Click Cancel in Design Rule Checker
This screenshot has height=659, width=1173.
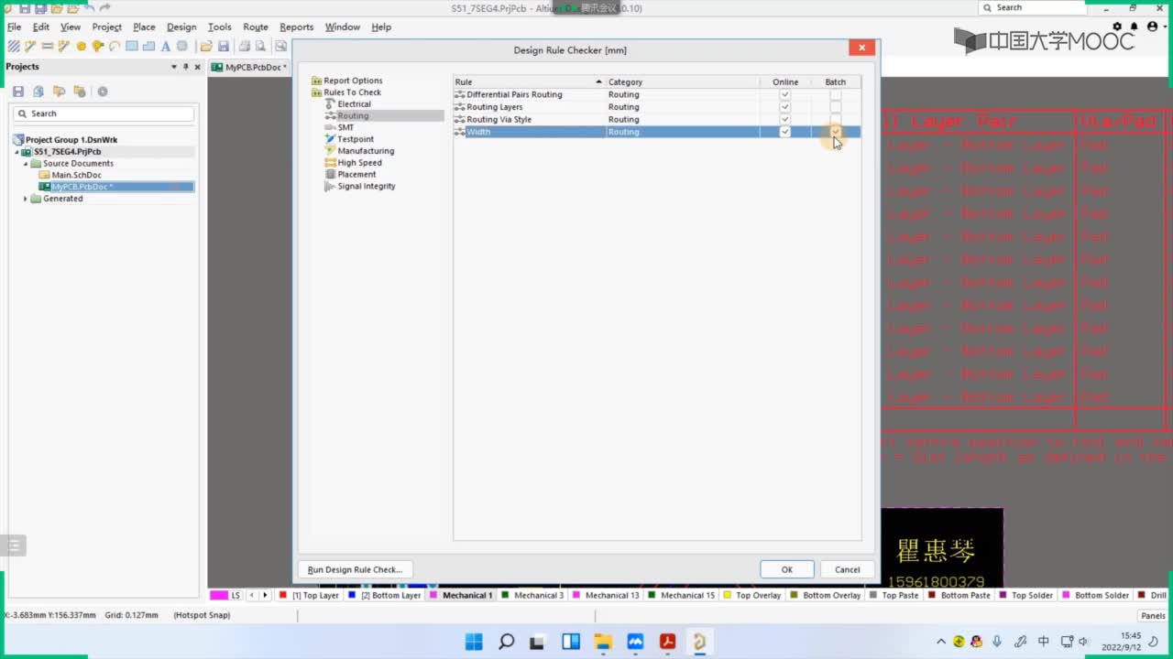click(x=847, y=569)
